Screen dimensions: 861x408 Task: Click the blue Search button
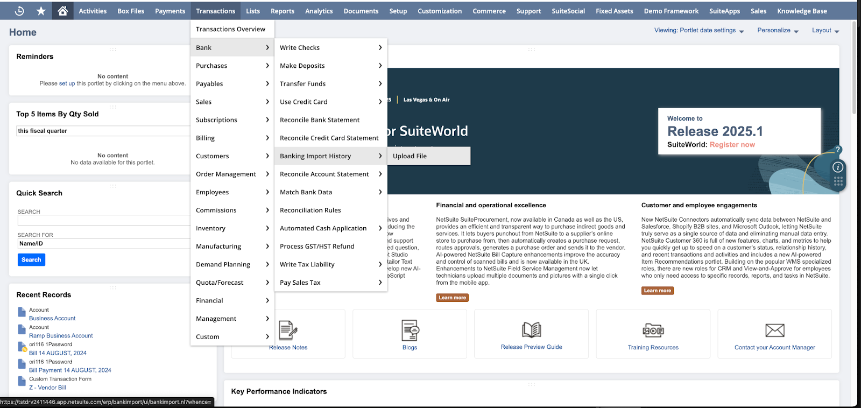[31, 260]
